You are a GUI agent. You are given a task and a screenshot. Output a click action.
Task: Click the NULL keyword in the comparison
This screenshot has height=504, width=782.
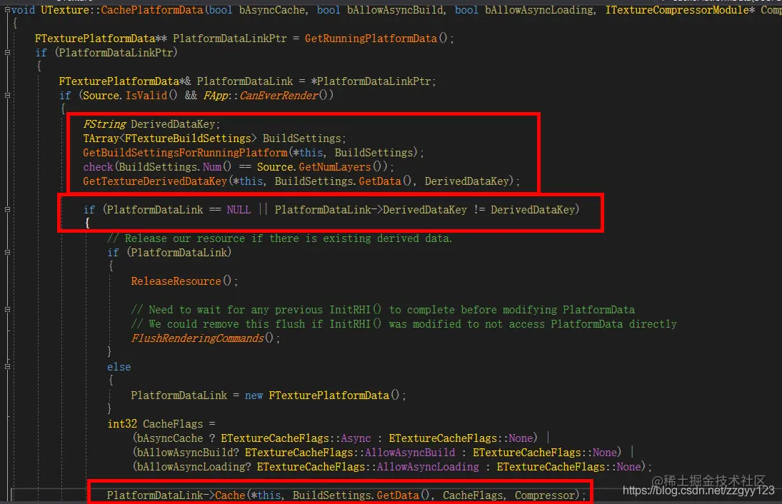[239, 210]
